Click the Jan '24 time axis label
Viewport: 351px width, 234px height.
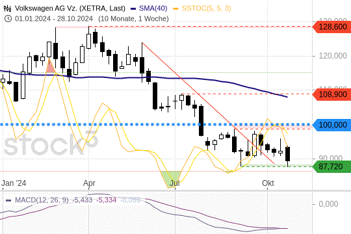(14, 183)
